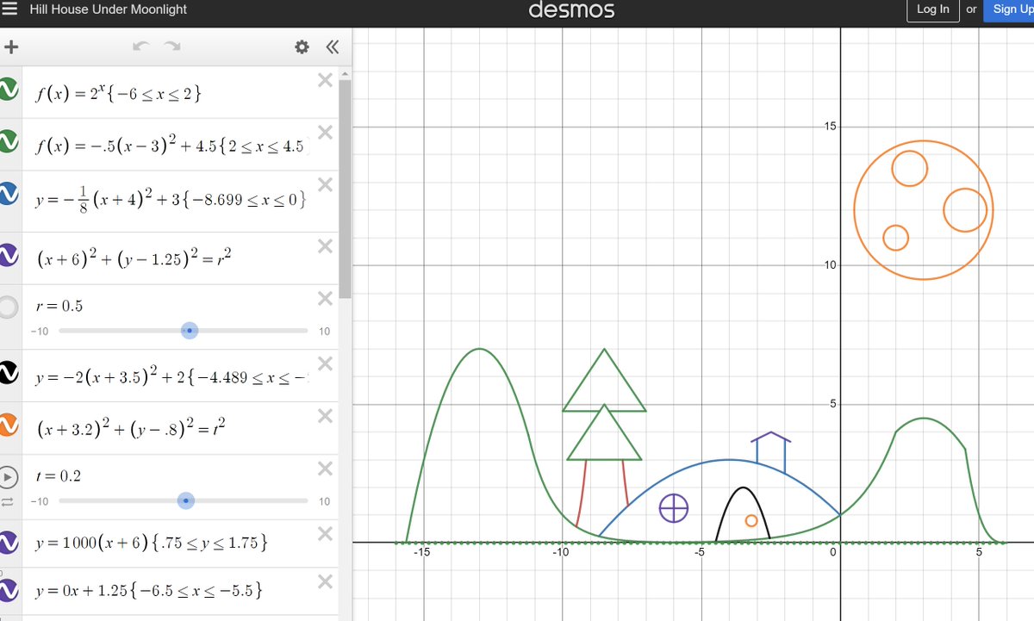Viewport: 1034px width, 621px height.
Task: Click the expression list scrollbar thumb
Action: pos(345,189)
